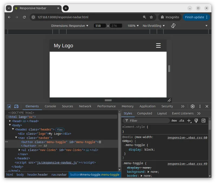The width and height of the screenshot is (216, 183).
Task: Click the element inspector picker icon
Action: (x=9, y=106)
